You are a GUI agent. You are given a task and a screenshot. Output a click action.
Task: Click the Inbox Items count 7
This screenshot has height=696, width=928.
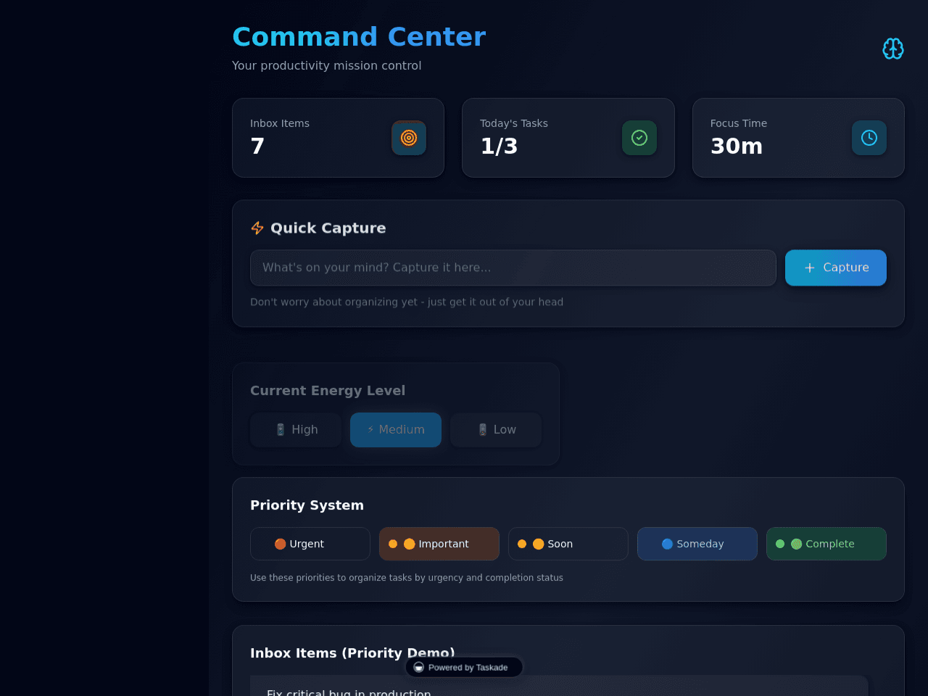click(257, 146)
